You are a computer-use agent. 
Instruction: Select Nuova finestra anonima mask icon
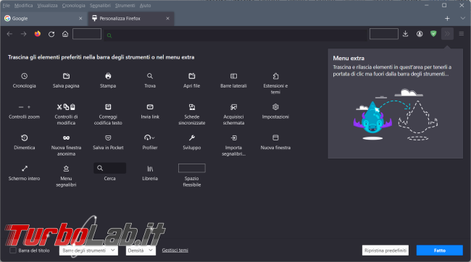(x=66, y=138)
